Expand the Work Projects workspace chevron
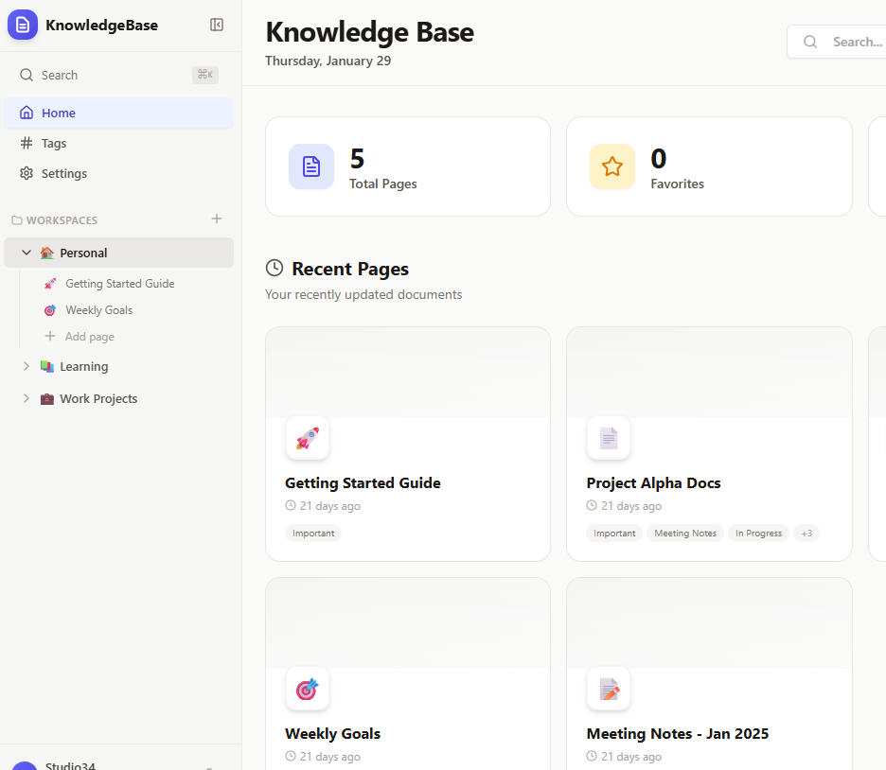This screenshot has height=770, width=886. tap(26, 398)
